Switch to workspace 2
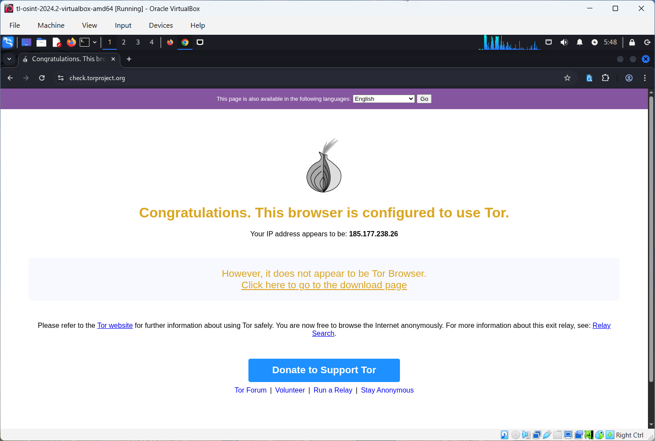The height and width of the screenshot is (441, 655). [x=124, y=42]
